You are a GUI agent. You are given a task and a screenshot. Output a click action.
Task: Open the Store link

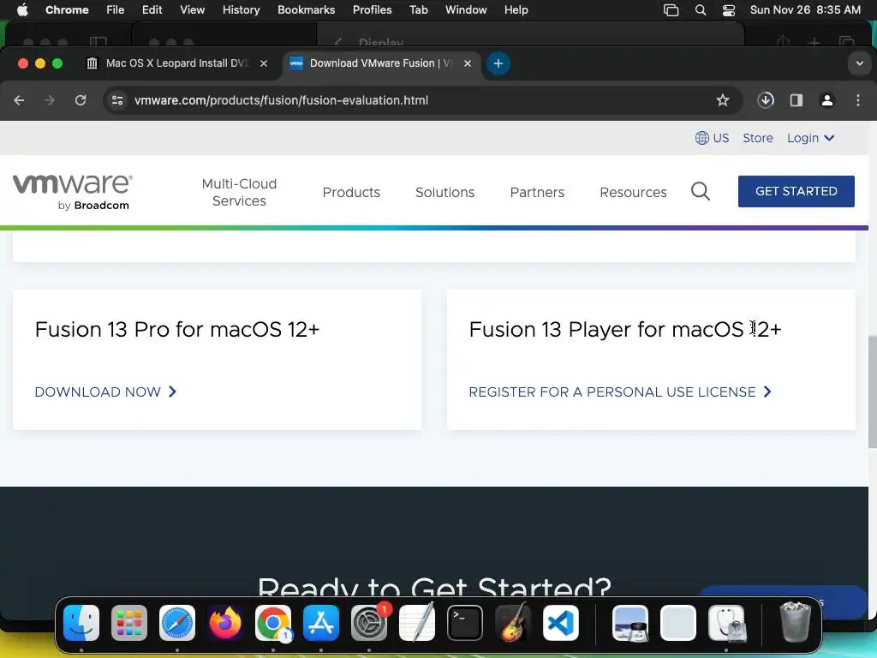click(758, 138)
